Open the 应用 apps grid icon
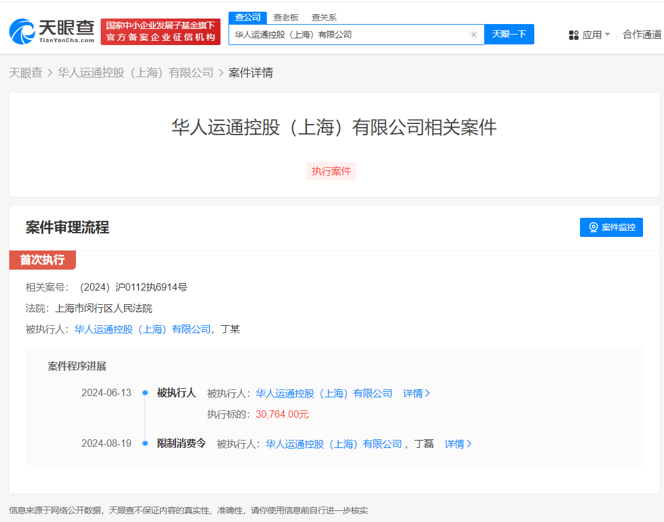 (573, 35)
